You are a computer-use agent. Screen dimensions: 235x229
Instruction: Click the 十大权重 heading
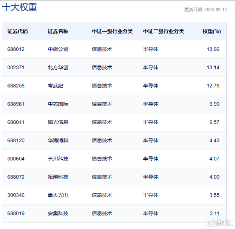20,7
